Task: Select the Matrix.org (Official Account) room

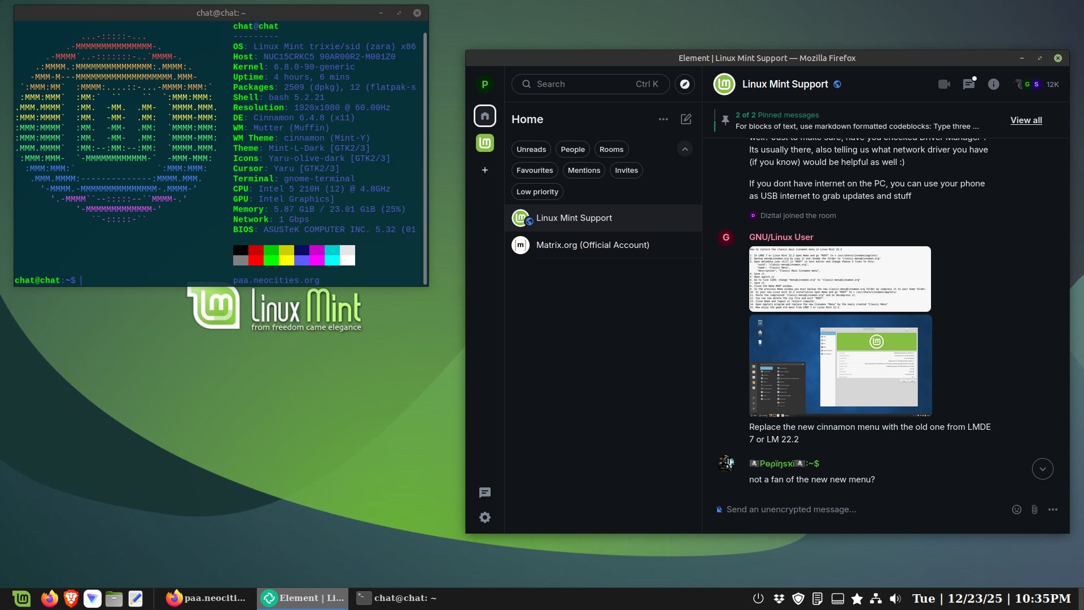Action: pos(592,245)
